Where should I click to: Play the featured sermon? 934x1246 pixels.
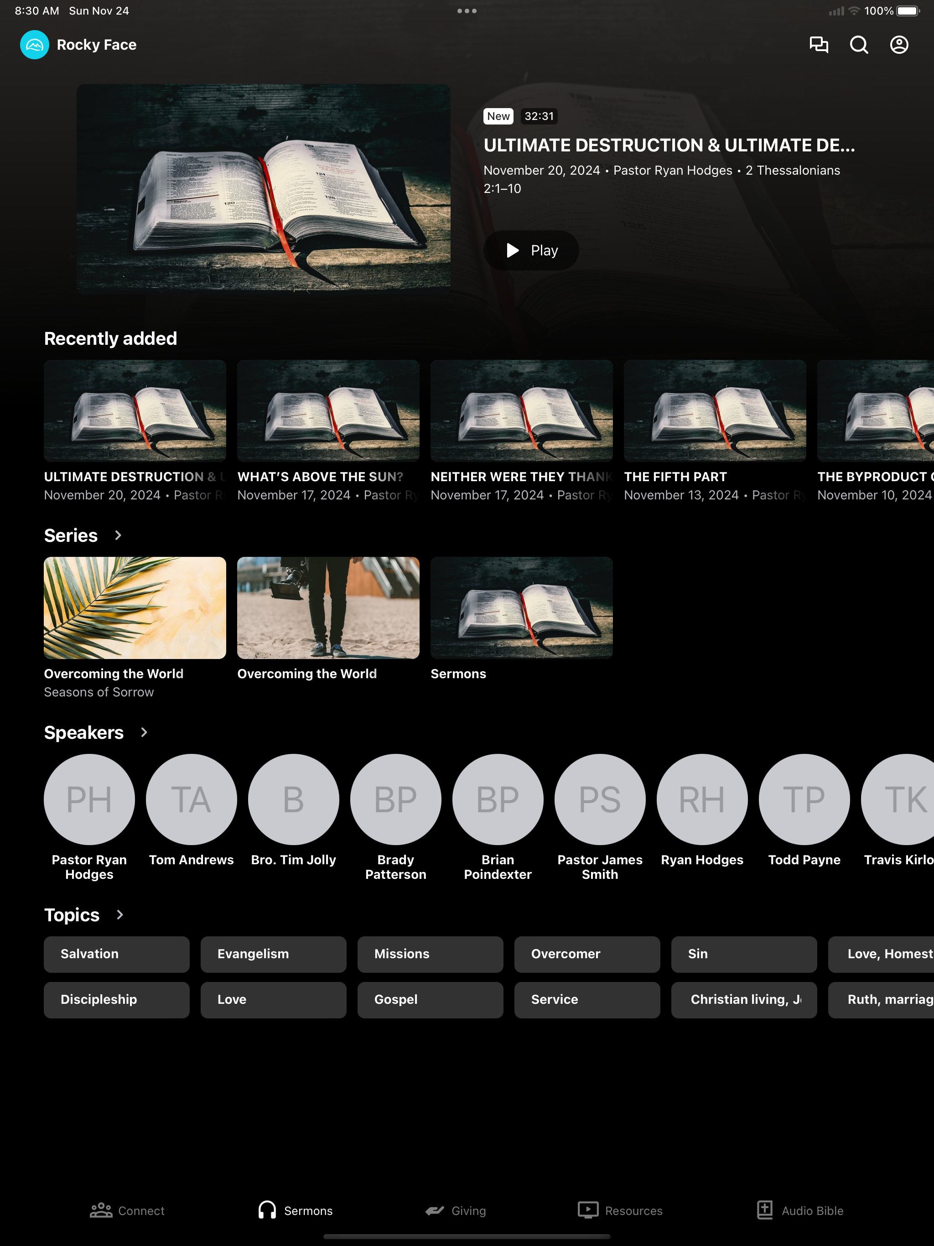click(x=531, y=250)
